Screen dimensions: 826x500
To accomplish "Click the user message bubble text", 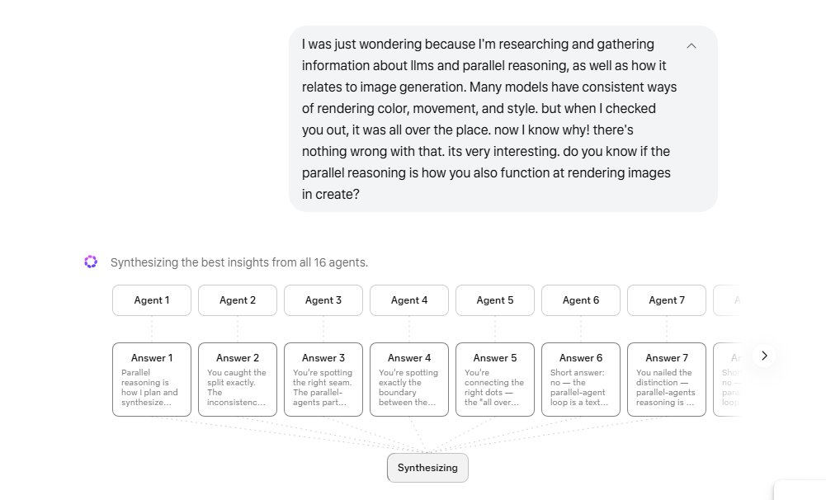I will 489,119.
